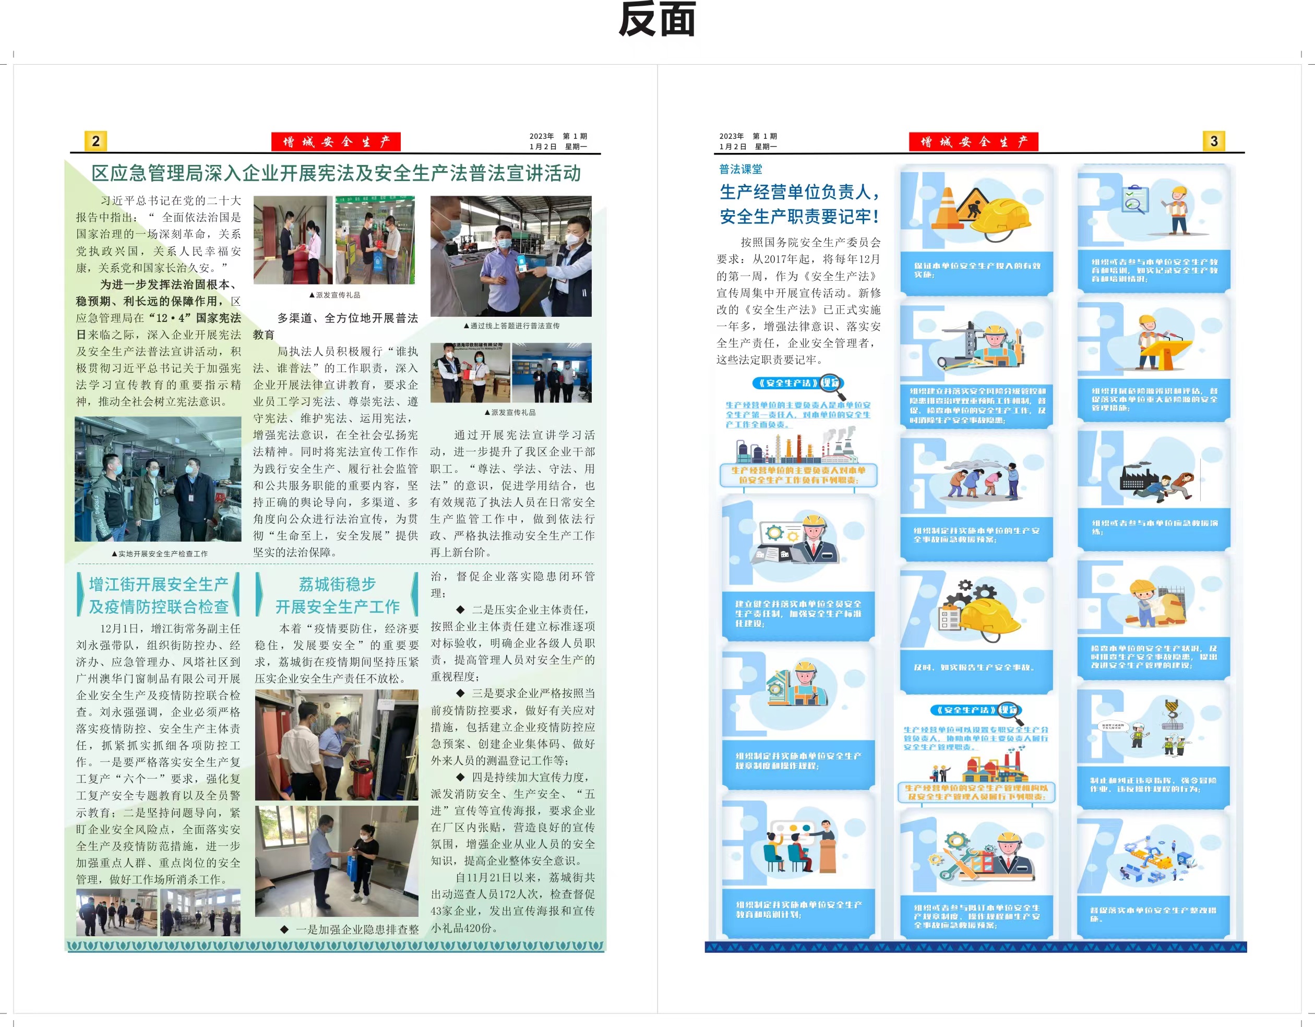Click the card text 组织制定并实施本单位安全生产教育和培训计划
This screenshot has height=1027, width=1315.
(798, 909)
